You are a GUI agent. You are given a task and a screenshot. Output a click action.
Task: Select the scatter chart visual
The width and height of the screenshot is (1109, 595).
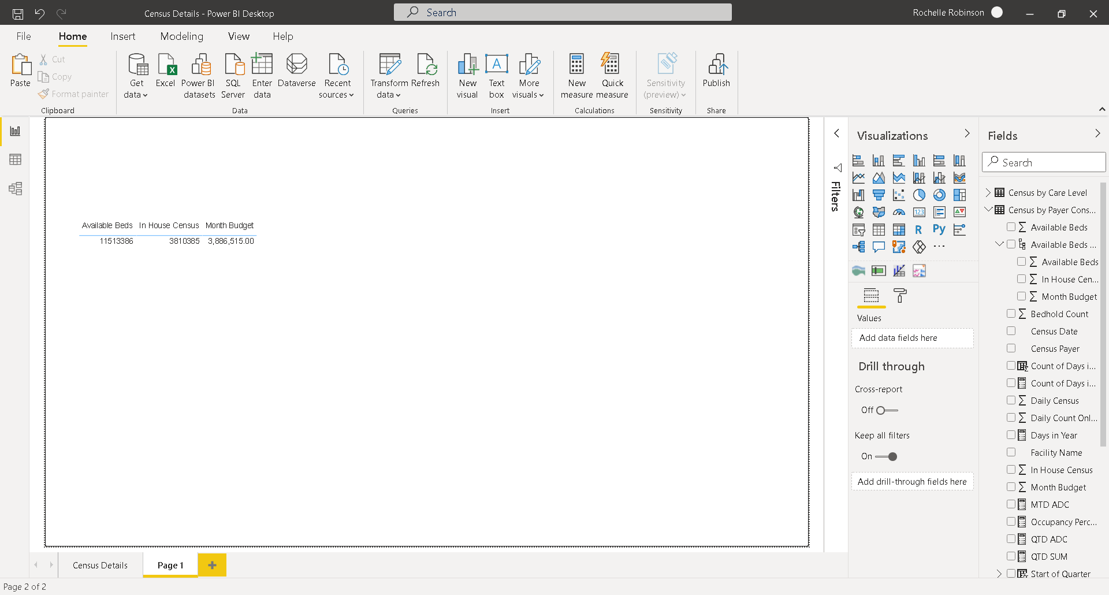[899, 195]
